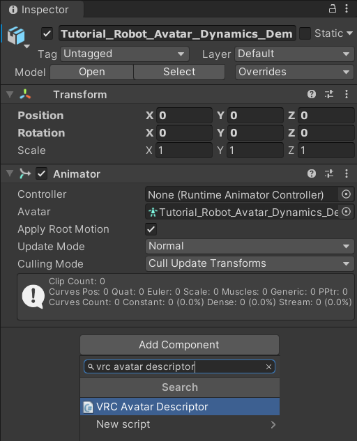Open Transform component more options menu
This screenshot has height=441, width=357.
click(x=347, y=94)
